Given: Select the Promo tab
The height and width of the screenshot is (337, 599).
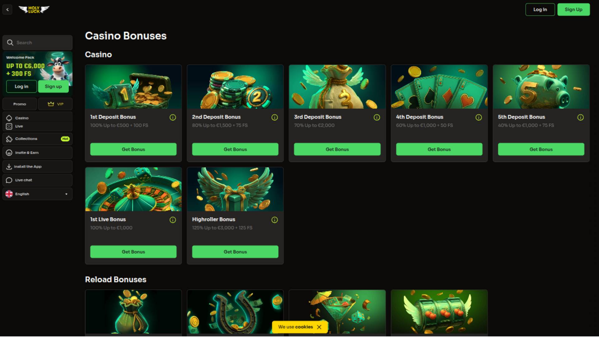Looking at the screenshot, I should (20, 104).
